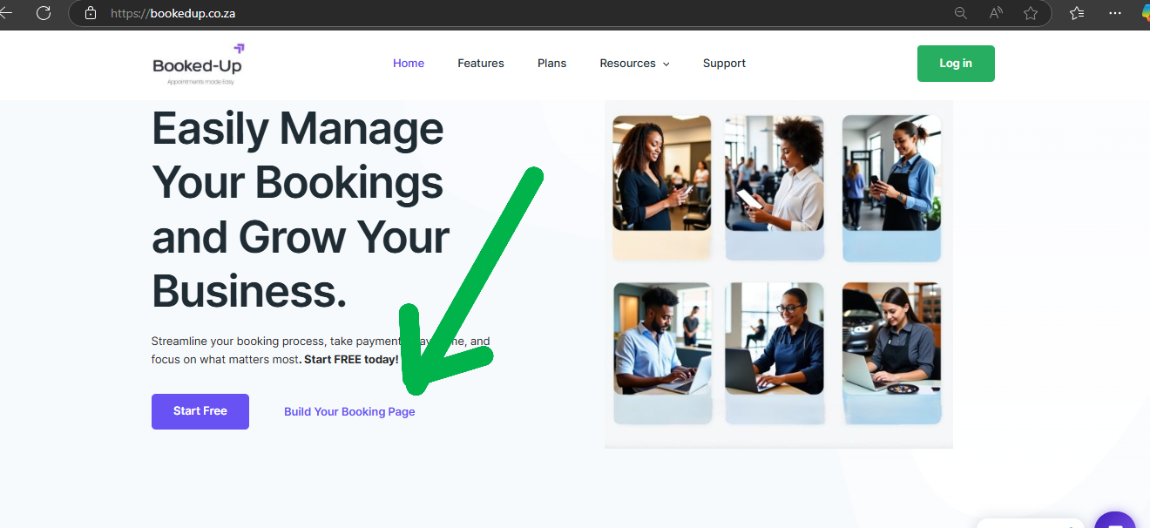Click the car mechanic woman photo
The image size is (1150, 528).
click(x=891, y=338)
